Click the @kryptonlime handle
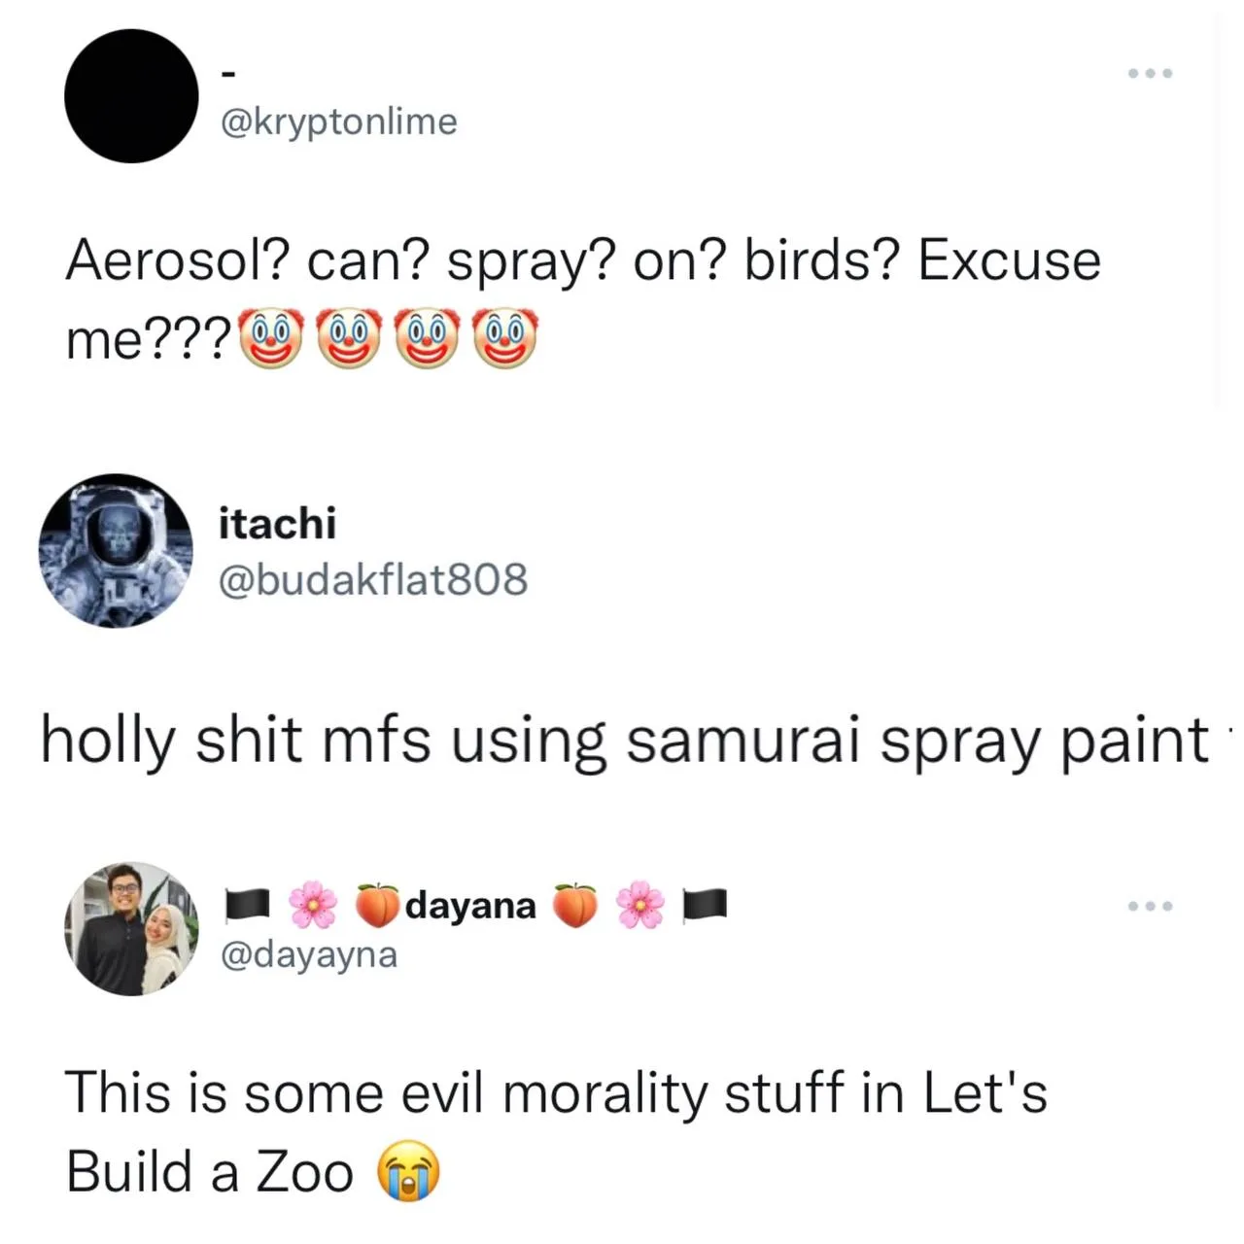 339,121
